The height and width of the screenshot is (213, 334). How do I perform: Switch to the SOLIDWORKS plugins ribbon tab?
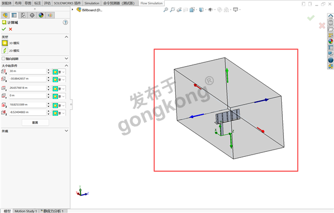67,3
